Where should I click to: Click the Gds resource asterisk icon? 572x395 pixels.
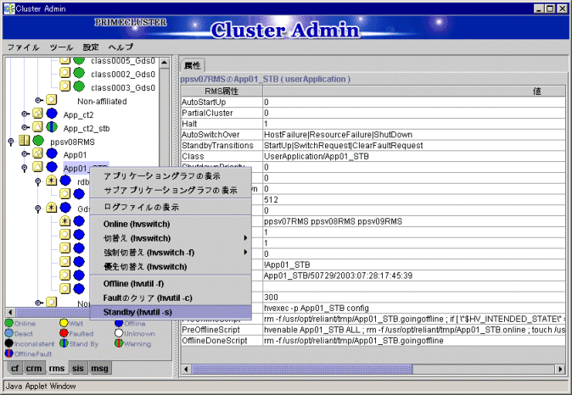click(x=52, y=208)
